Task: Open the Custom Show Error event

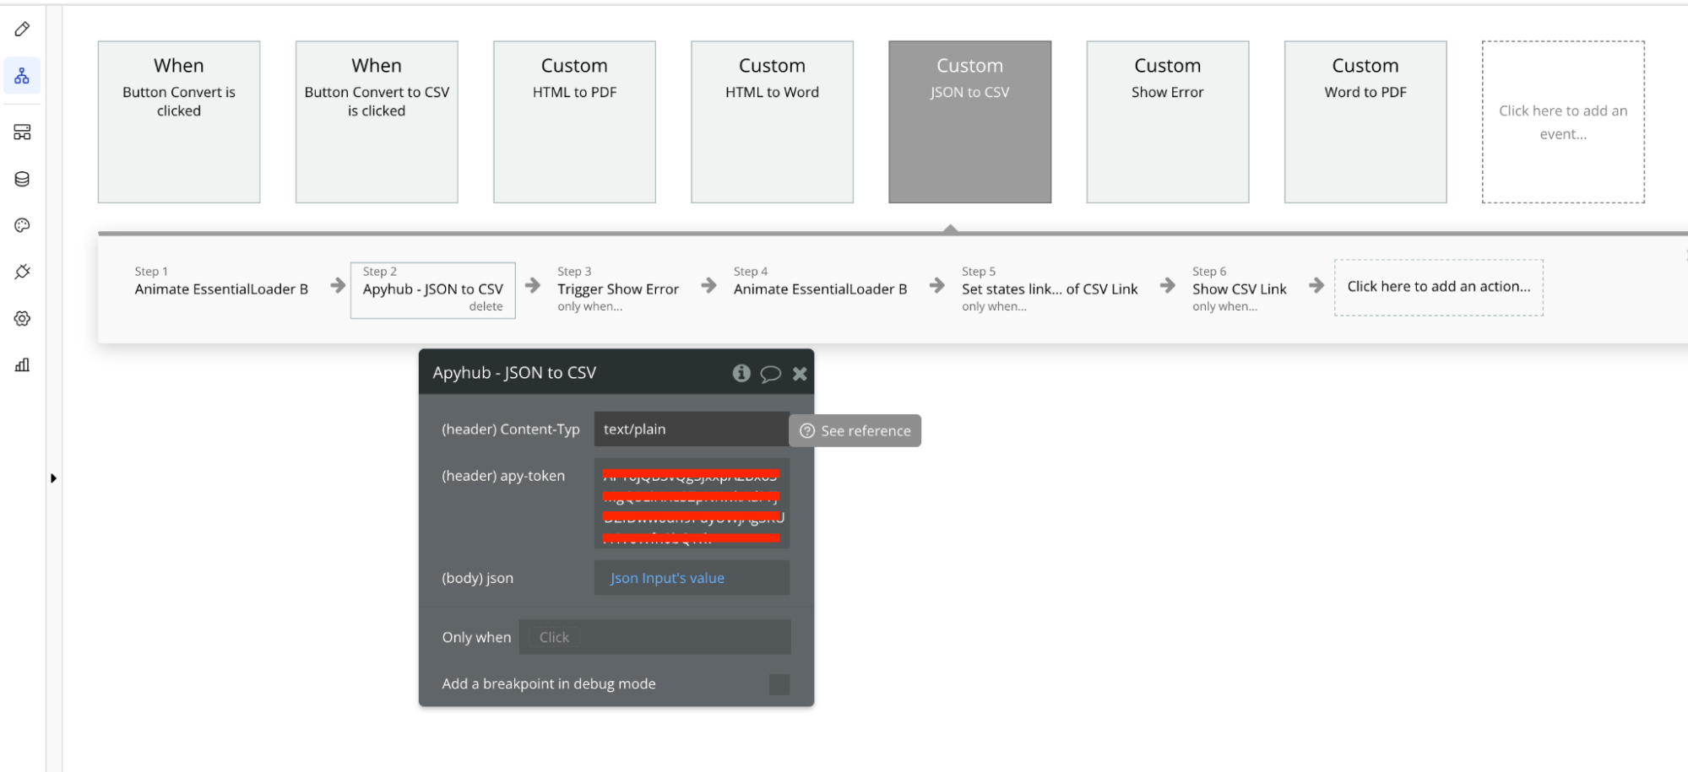Action: pos(1168,121)
